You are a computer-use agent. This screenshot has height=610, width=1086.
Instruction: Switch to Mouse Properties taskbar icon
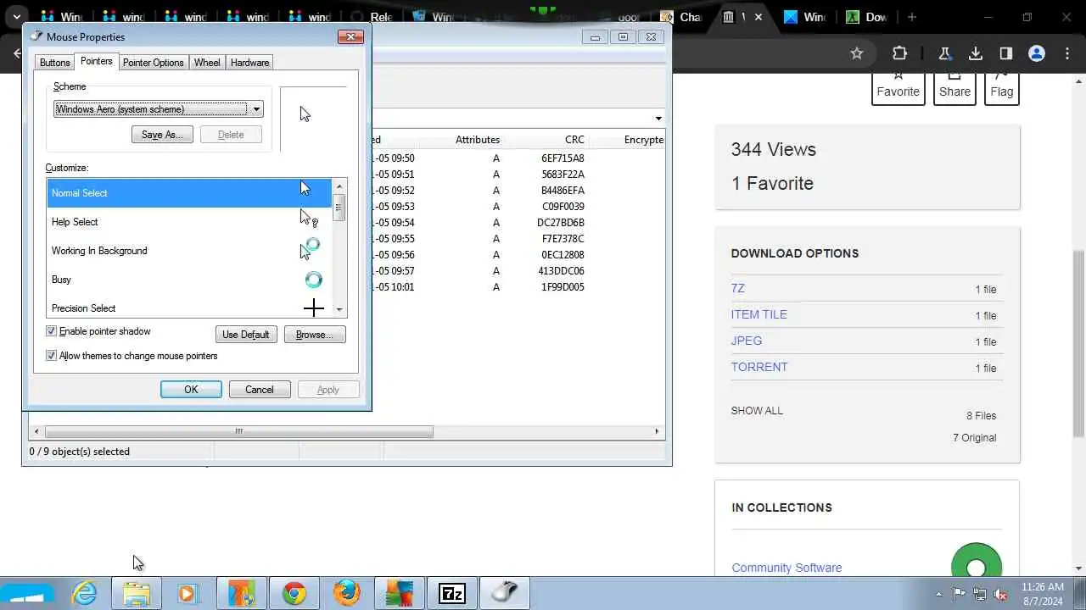tap(504, 593)
